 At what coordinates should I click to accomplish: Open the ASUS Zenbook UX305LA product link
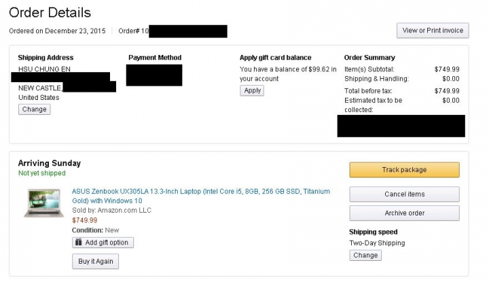pyautogui.click(x=201, y=196)
